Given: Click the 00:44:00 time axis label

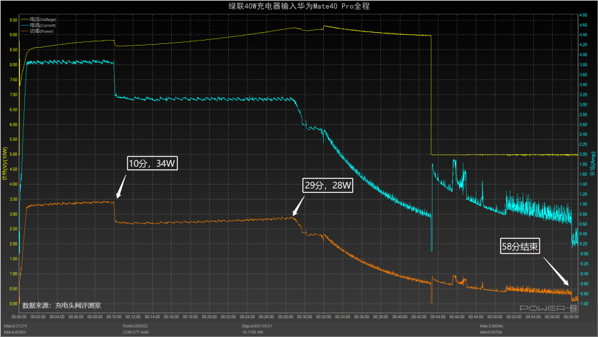Looking at the screenshot, I should tap(437, 317).
